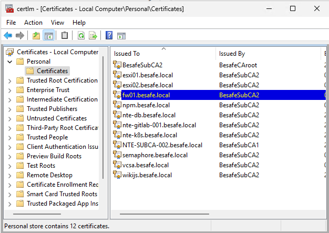Screen dimensions: 329x233
Task: Expand Intermediate Certification node
Action: [9, 100]
